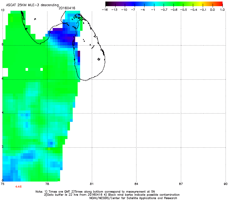228x200 pixels.
Task: Click the colorbar label "-16"
Action: 105,10
